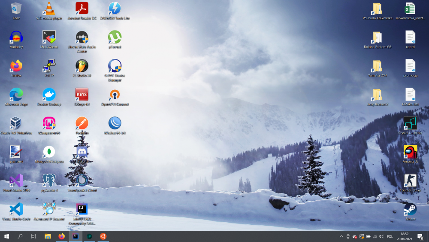The height and width of the screenshot is (242, 429).
Task: Open the Yamaha DX7 folder
Action: [x=377, y=66]
